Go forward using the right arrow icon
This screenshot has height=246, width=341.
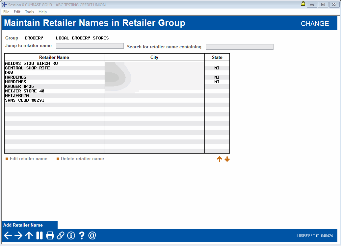pyautogui.click(x=18, y=235)
